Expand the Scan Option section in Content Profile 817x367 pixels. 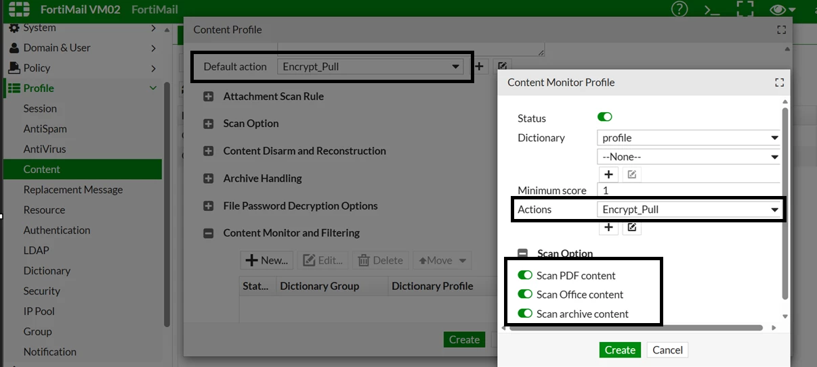pyautogui.click(x=209, y=124)
